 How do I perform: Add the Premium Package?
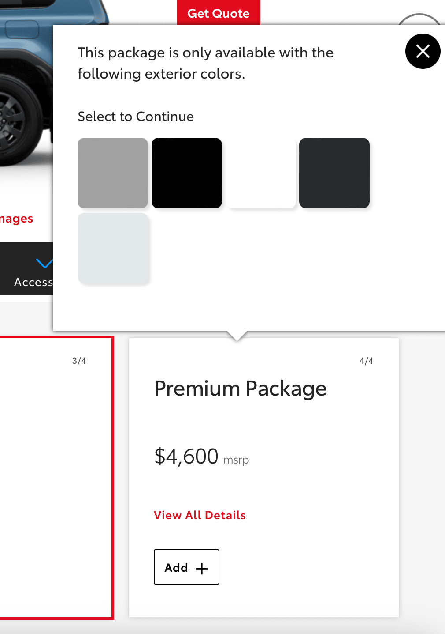click(186, 567)
